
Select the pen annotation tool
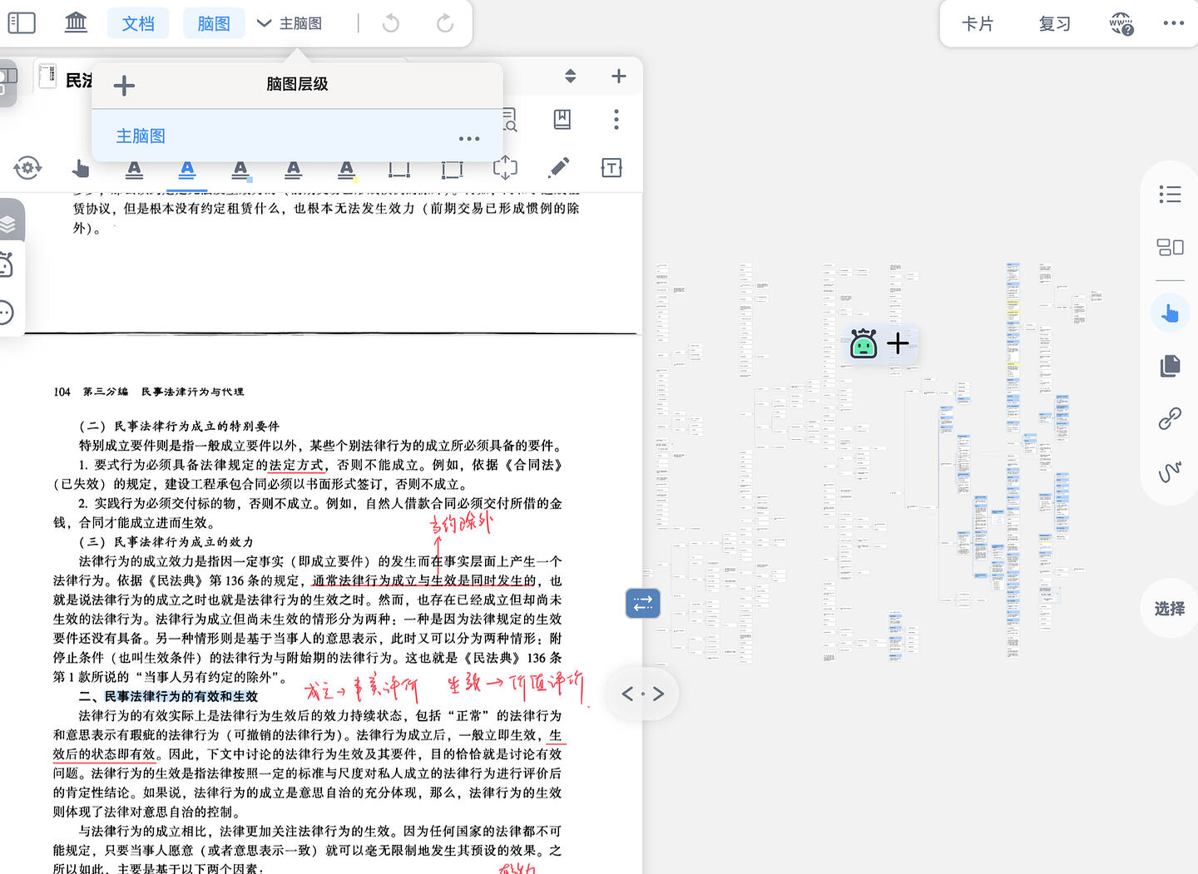click(559, 168)
